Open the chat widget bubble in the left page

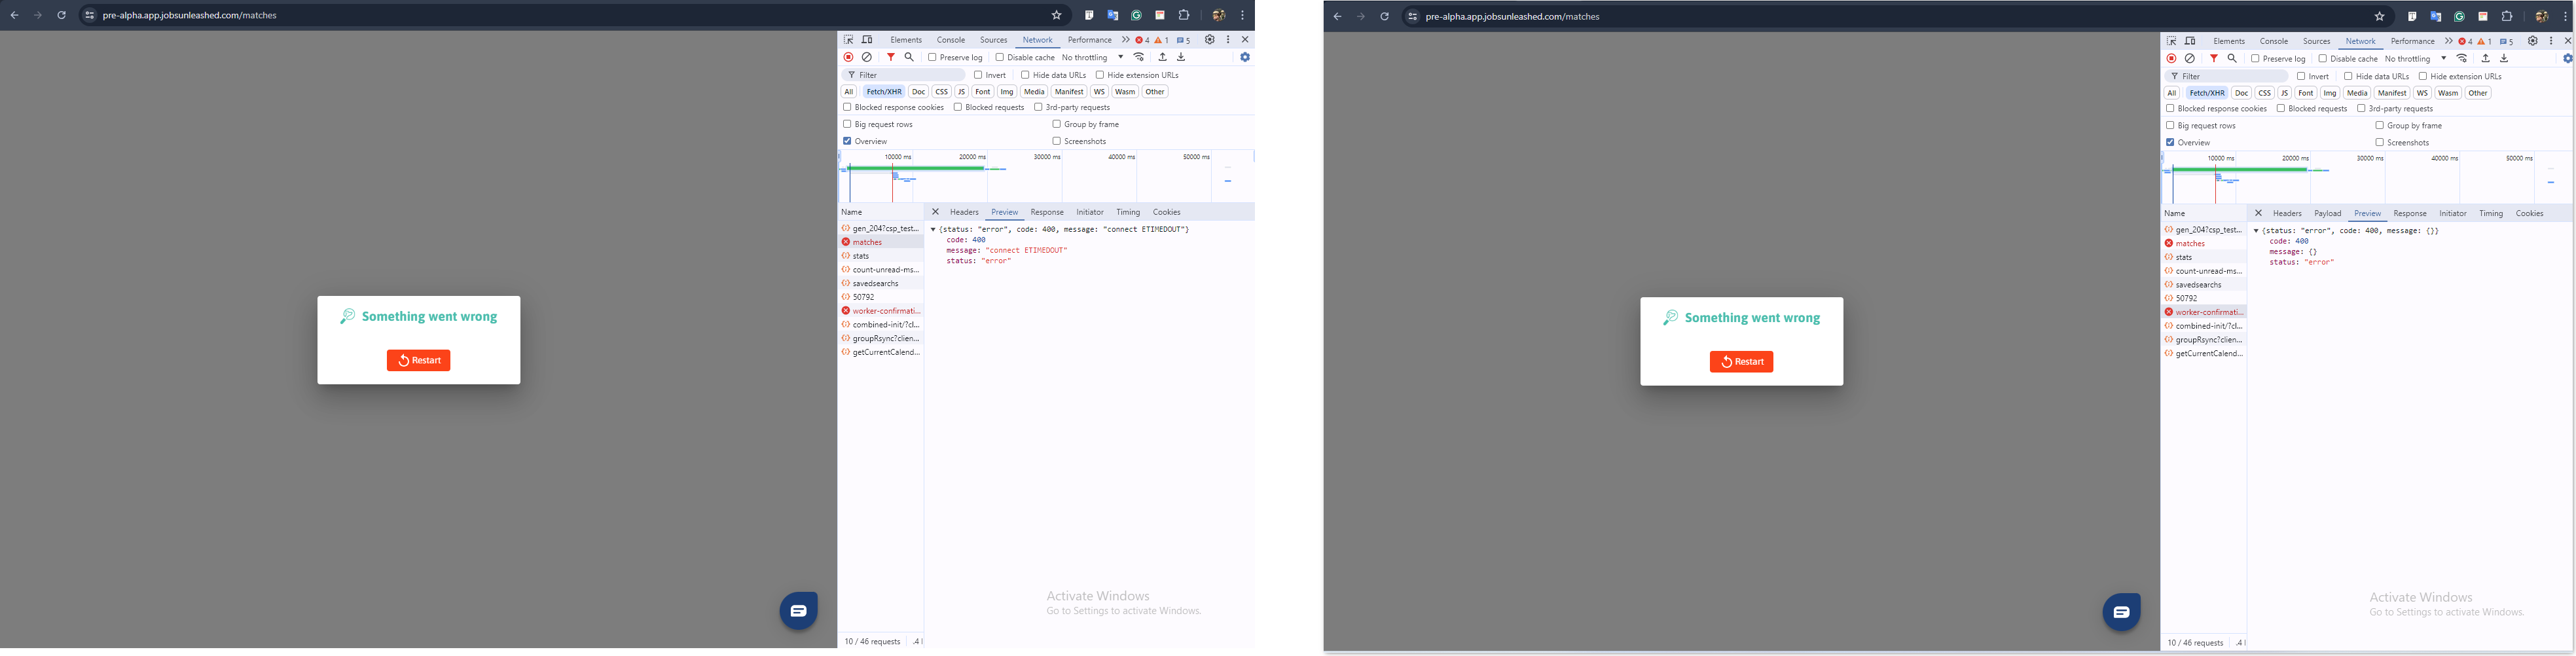(799, 610)
